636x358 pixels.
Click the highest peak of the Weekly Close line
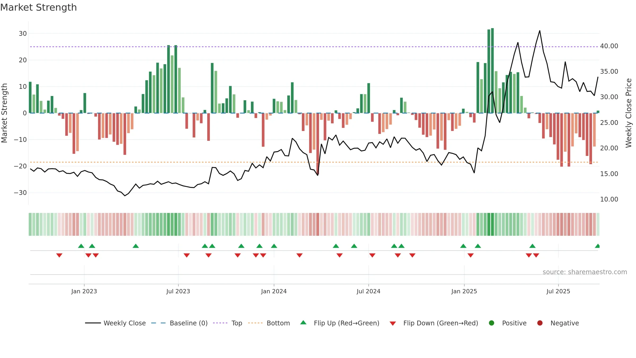pos(540,31)
